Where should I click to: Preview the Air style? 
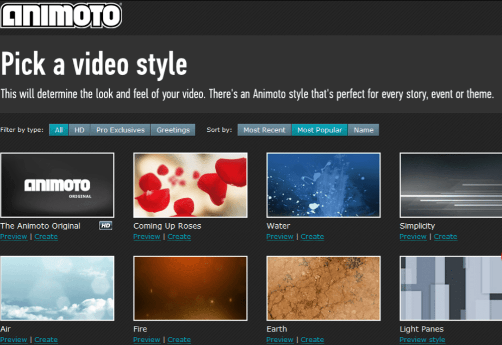[14, 339]
